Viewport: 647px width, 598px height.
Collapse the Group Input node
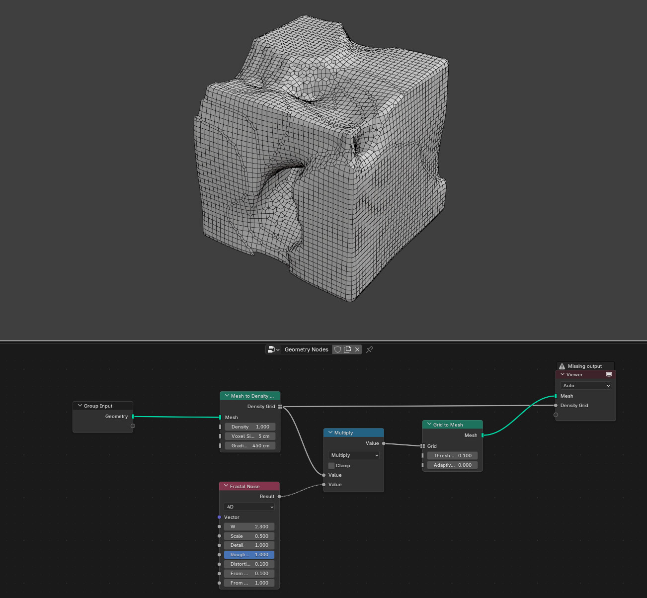pyautogui.click(x=80, y=406)
